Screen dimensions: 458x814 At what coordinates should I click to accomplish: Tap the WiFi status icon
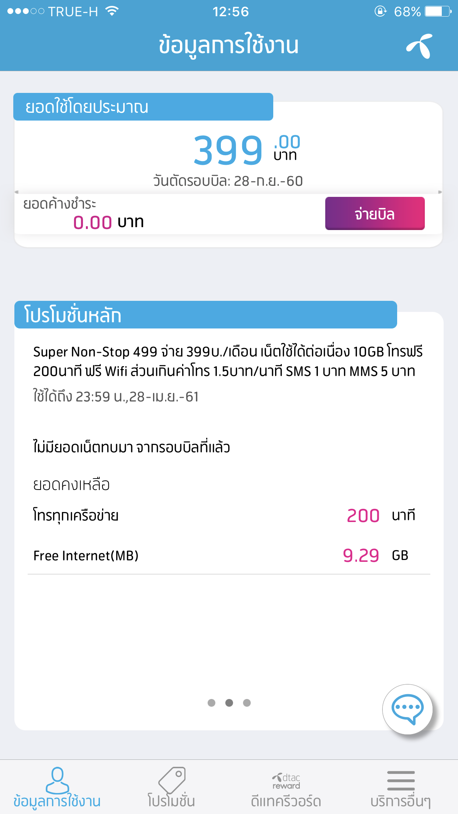(x=111, y=11)
